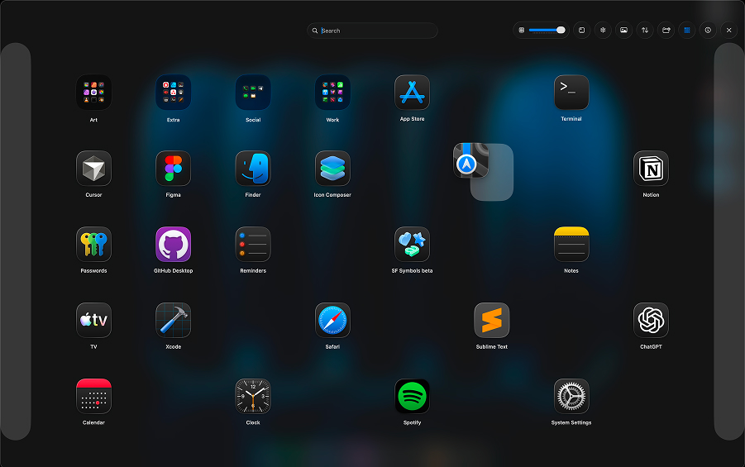Open Passwords app
The image size is (745, 467).
(x=93, y=244)
